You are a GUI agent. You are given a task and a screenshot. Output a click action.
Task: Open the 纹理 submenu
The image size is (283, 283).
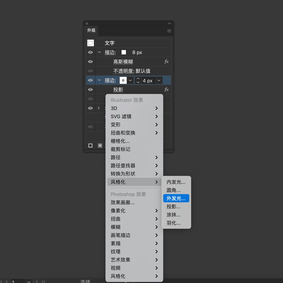tap(134, 252)
